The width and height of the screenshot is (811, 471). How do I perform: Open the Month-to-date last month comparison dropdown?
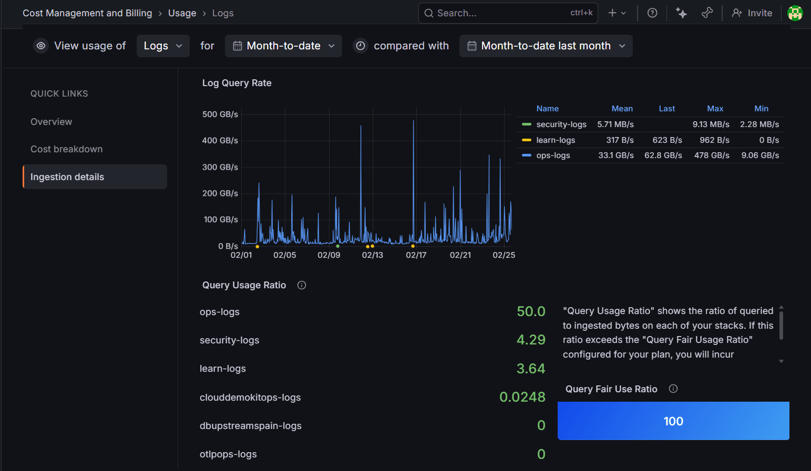(x=545, y=46)
